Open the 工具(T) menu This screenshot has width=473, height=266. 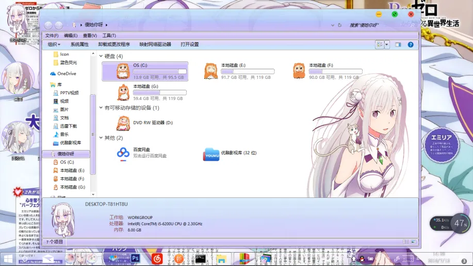[x=109, y=36]
